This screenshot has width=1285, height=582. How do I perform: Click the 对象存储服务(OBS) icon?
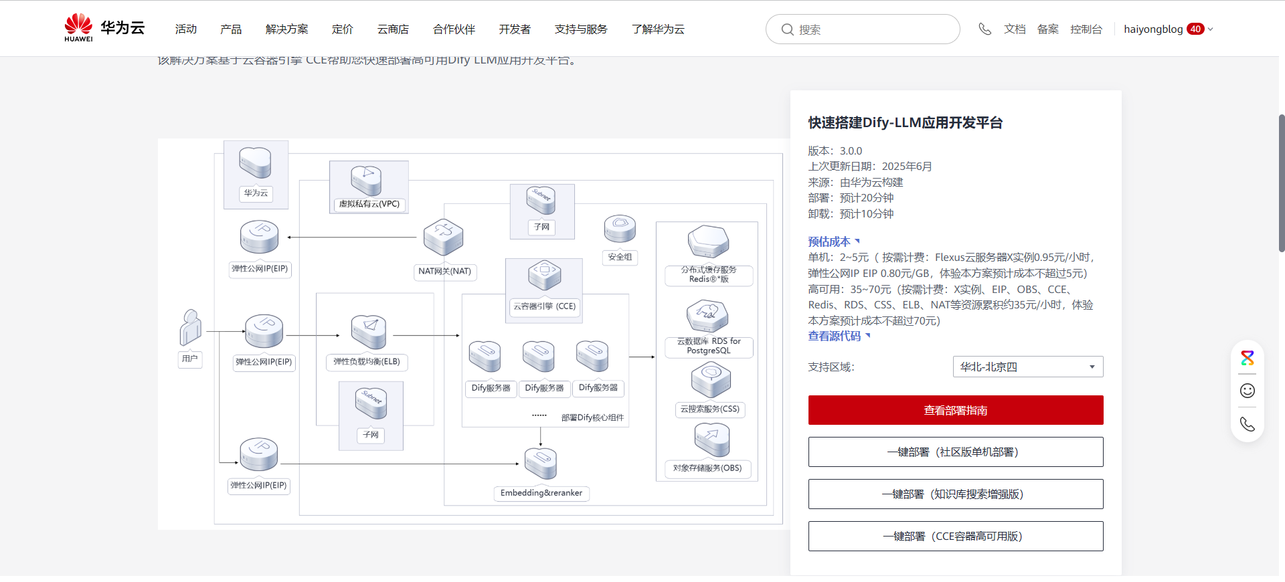[x=711, y=440]
